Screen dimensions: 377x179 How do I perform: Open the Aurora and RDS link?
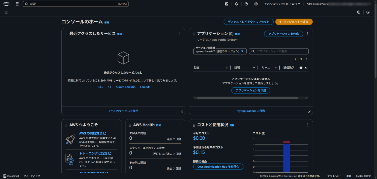click(x=126, y=87)
